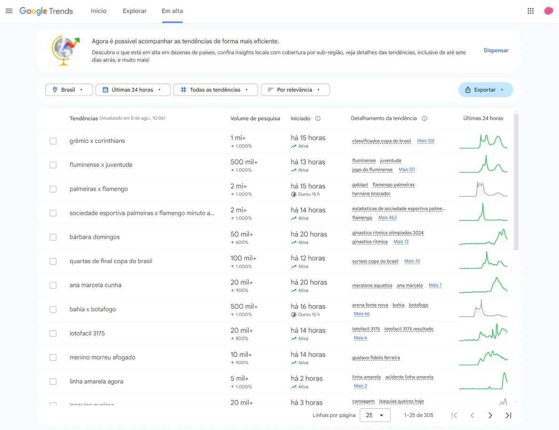The width and height of the screenshot is (559, 430).
Task: Select checkbox for grêmio x corinthians
Action: click(53, 141)
